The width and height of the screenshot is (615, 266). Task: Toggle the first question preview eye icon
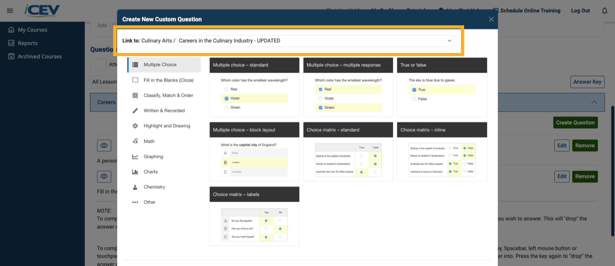coord(104,146)
